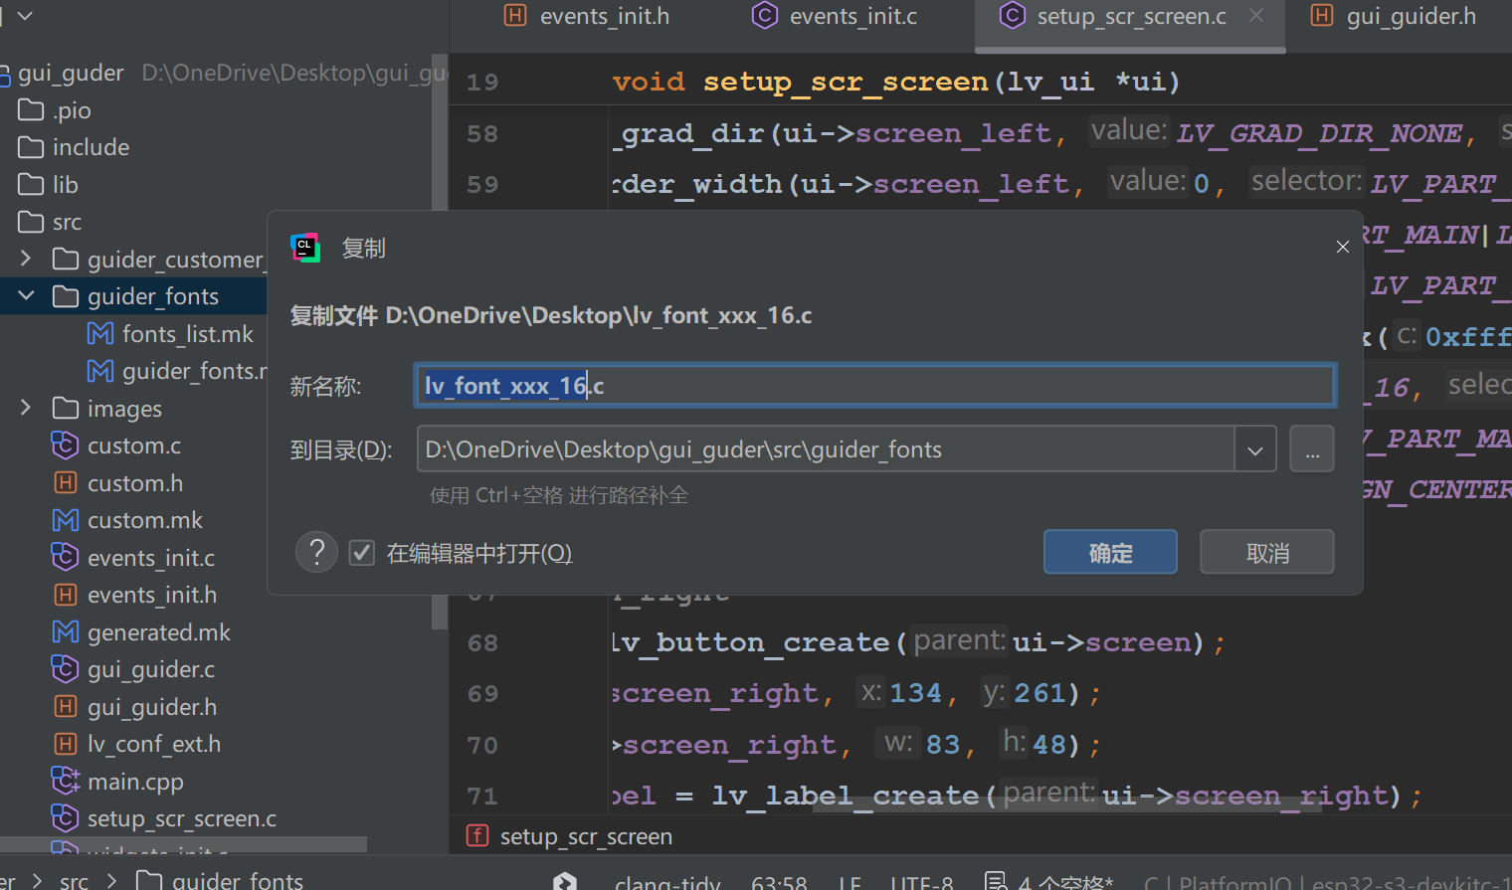Click the 确定 button
Viewport: 1512px width, 890px height.
(x=1110, y=552)
